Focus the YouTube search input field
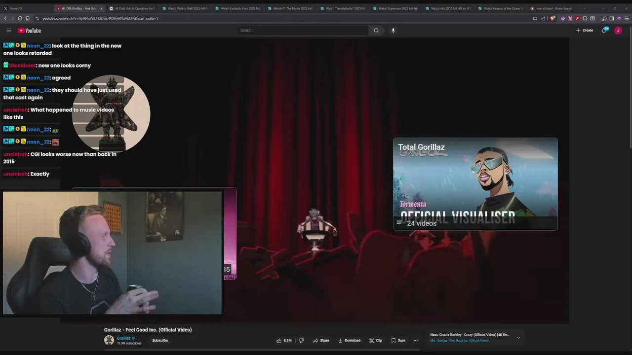 tap(303, 31)
